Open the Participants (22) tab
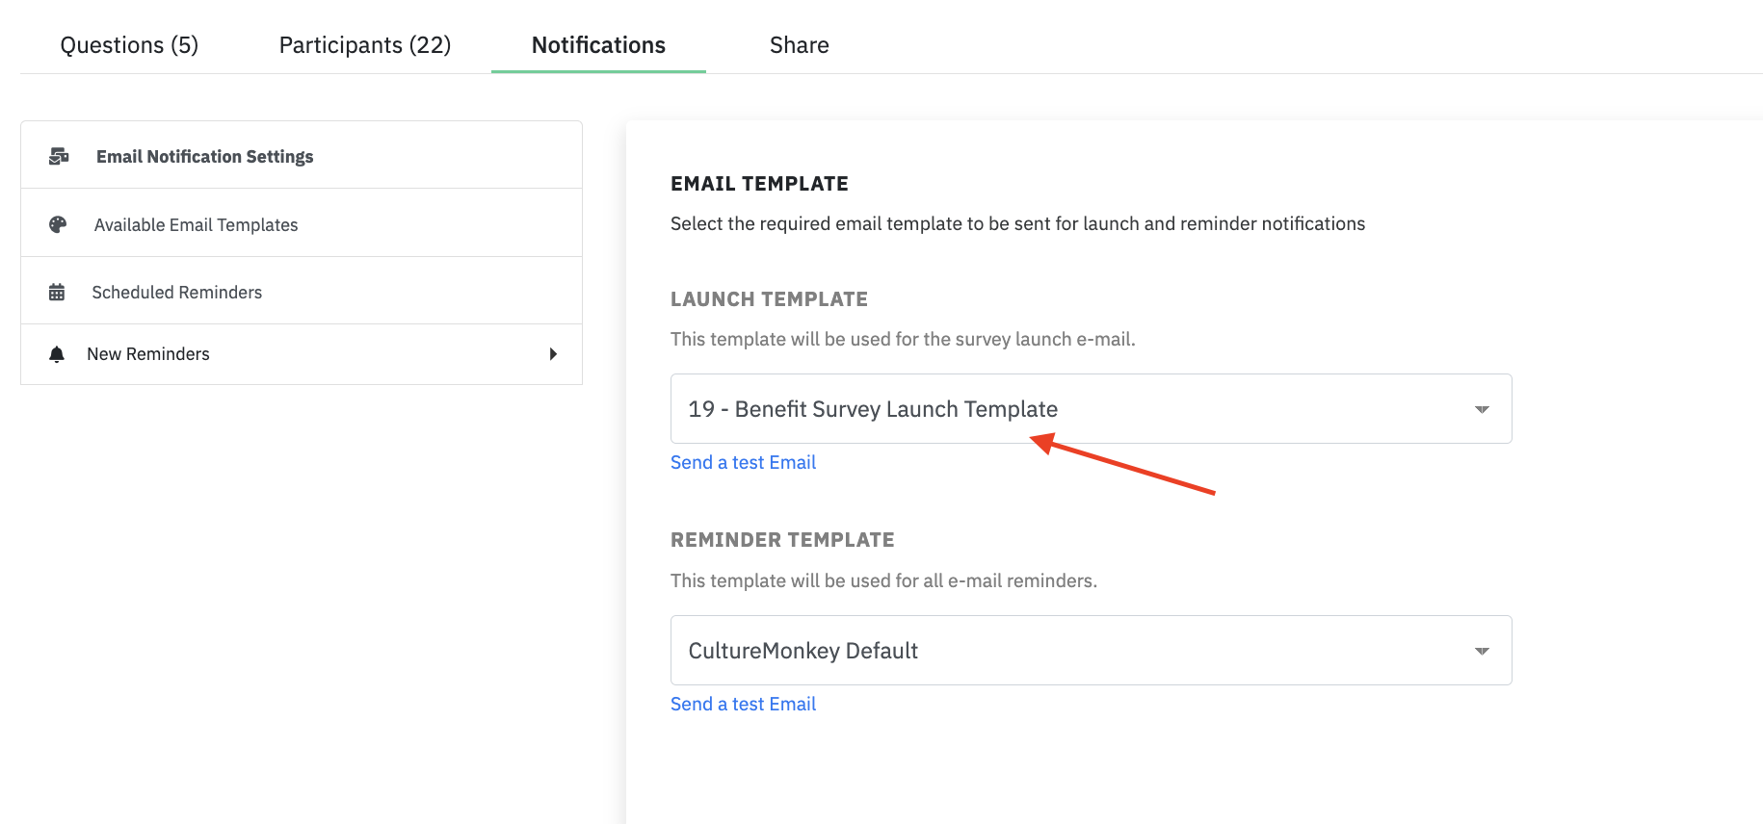Image resolution: width=1763 pixels, height=824 pixels. click(x=365, y=45)
